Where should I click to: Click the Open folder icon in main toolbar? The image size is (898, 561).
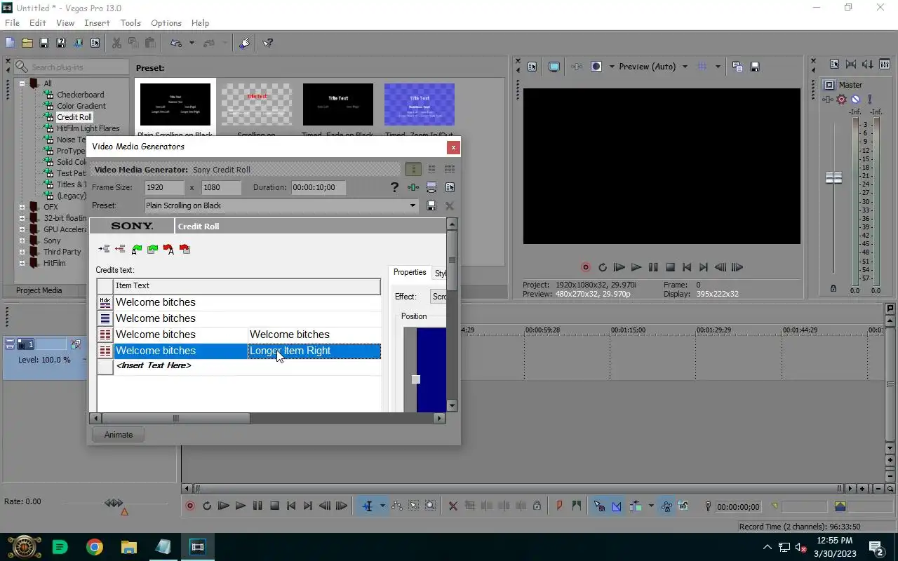click(x=27, y=43)
